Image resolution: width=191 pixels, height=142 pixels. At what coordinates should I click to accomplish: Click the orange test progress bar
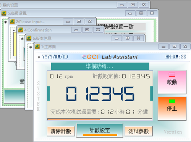pos(100,119)
